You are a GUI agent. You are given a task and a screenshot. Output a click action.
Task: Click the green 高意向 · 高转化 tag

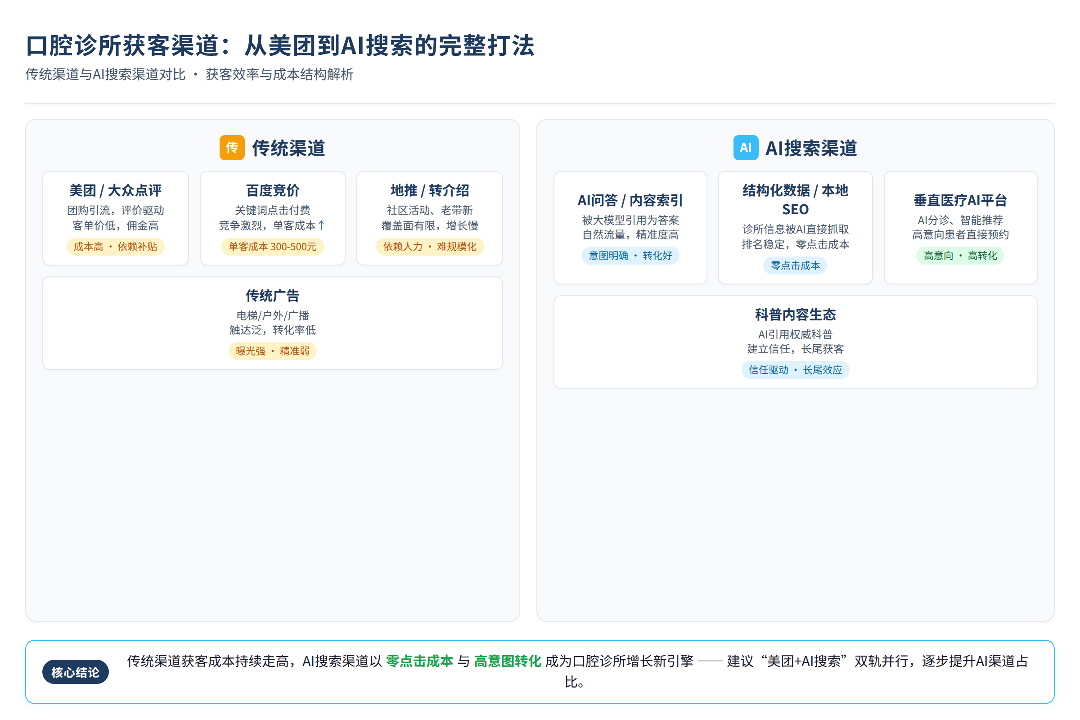tap(961, 256)
